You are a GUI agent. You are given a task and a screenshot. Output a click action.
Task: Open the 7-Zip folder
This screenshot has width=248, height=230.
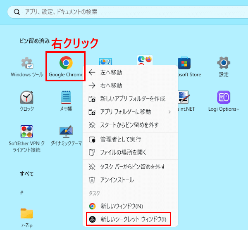click(27, 218)
